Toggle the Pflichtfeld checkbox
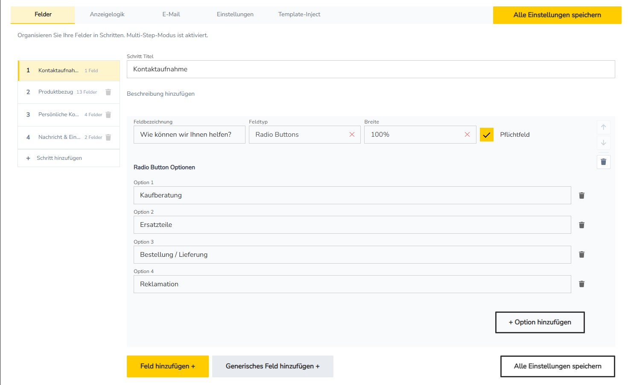The width and height of the screenshot is (631, 385). click(487, 135)
